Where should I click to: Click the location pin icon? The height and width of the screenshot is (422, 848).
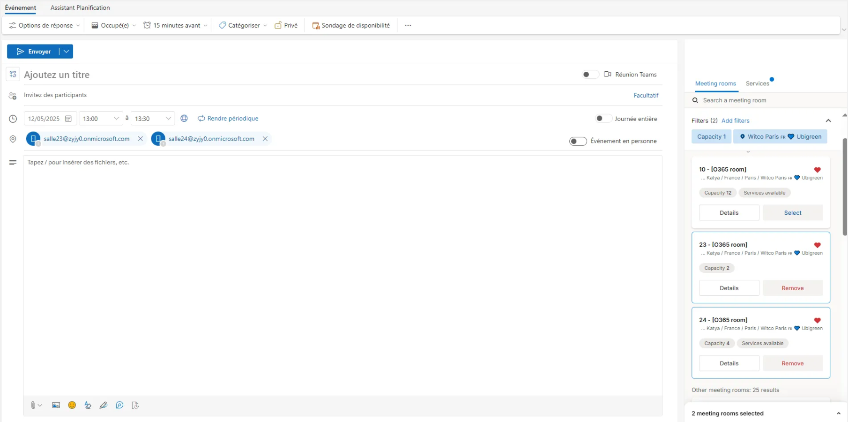[x=13, y=139]
